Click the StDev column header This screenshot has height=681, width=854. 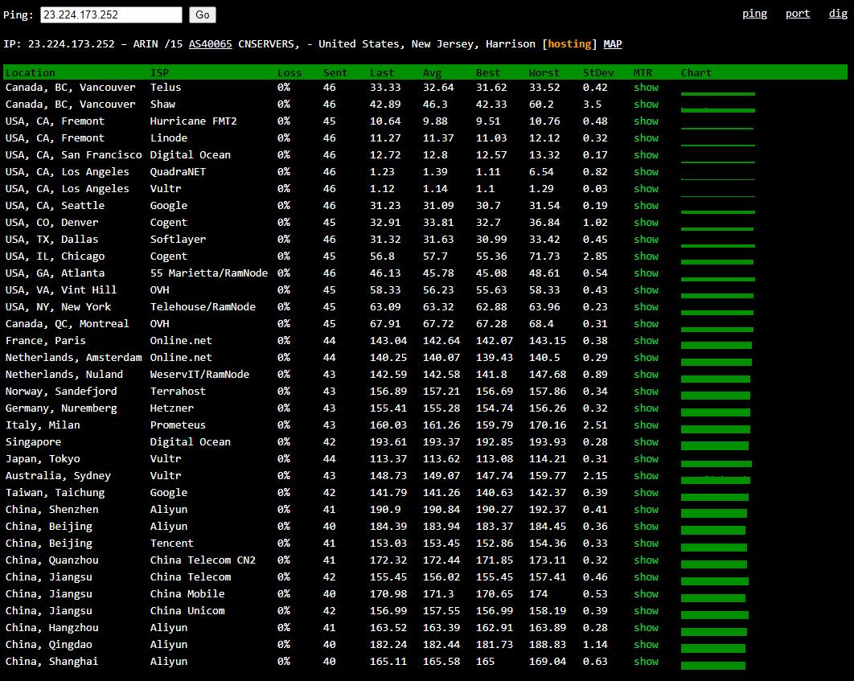tap(598, 72)
